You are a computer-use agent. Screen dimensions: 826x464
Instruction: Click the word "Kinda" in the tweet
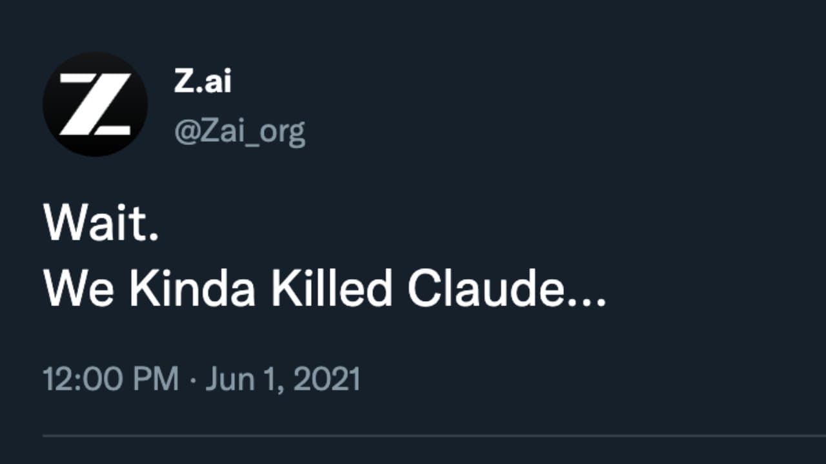[192, 289]
